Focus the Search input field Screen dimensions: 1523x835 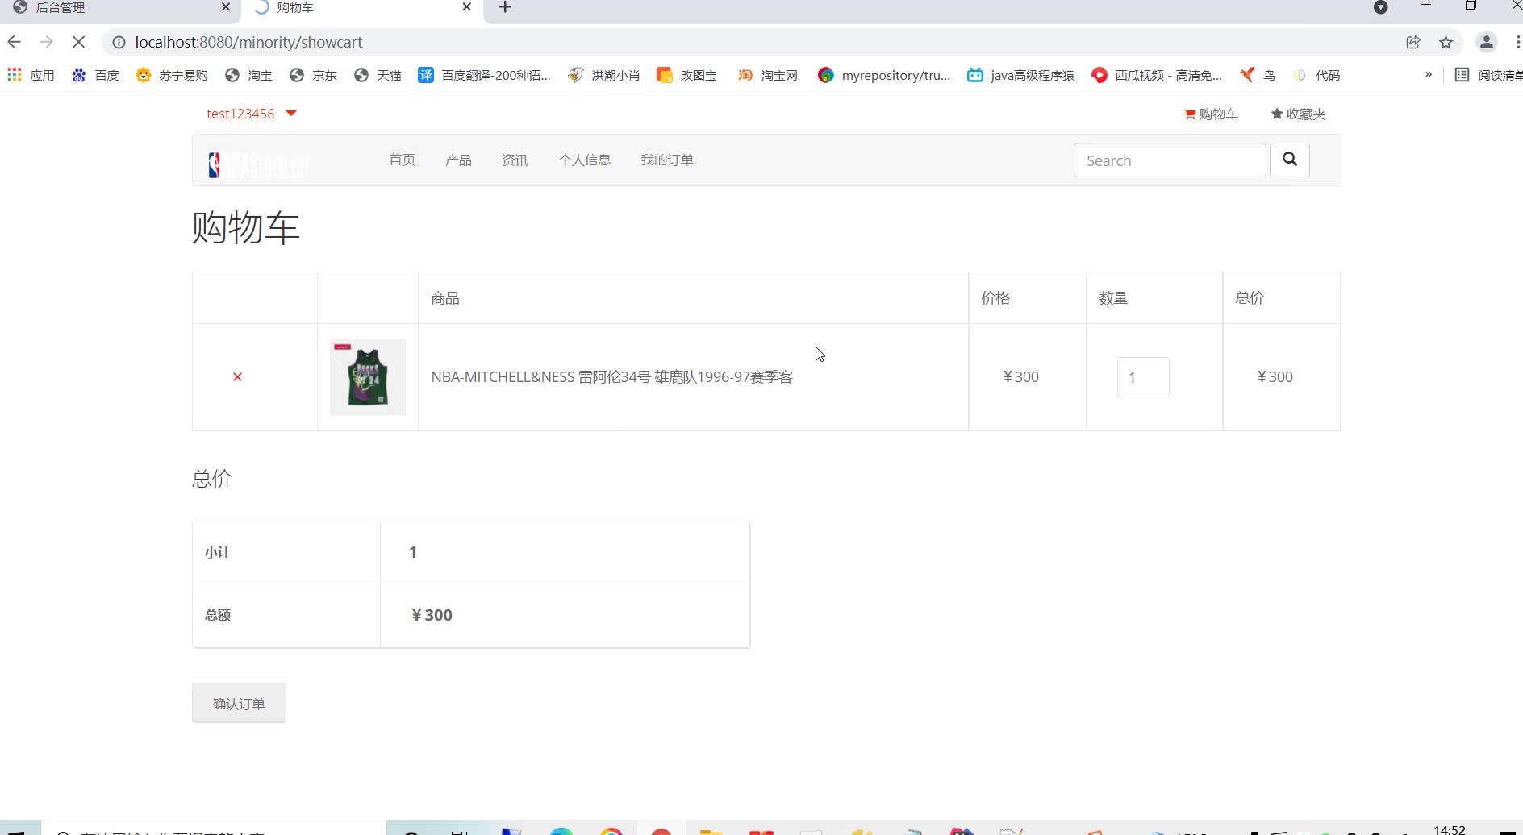(x=1170, y=160)
